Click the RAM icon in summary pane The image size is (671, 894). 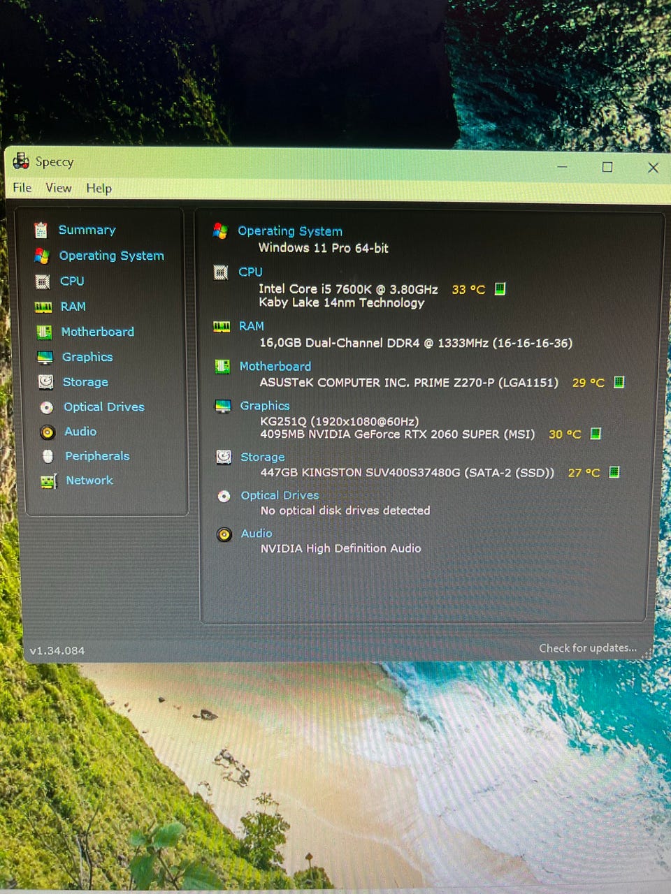tap(222, 326)
